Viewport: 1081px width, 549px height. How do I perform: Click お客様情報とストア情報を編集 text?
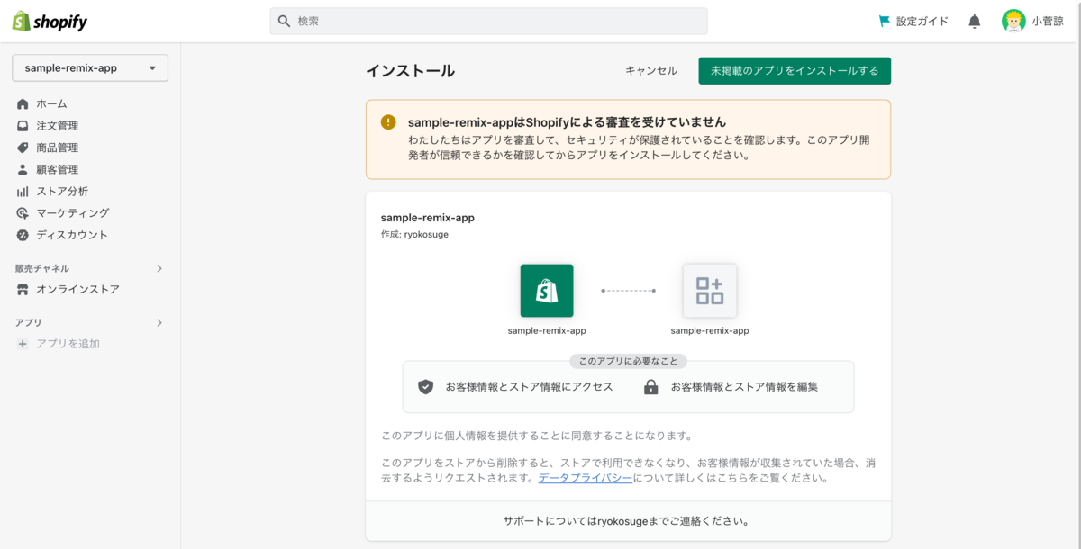744,387
